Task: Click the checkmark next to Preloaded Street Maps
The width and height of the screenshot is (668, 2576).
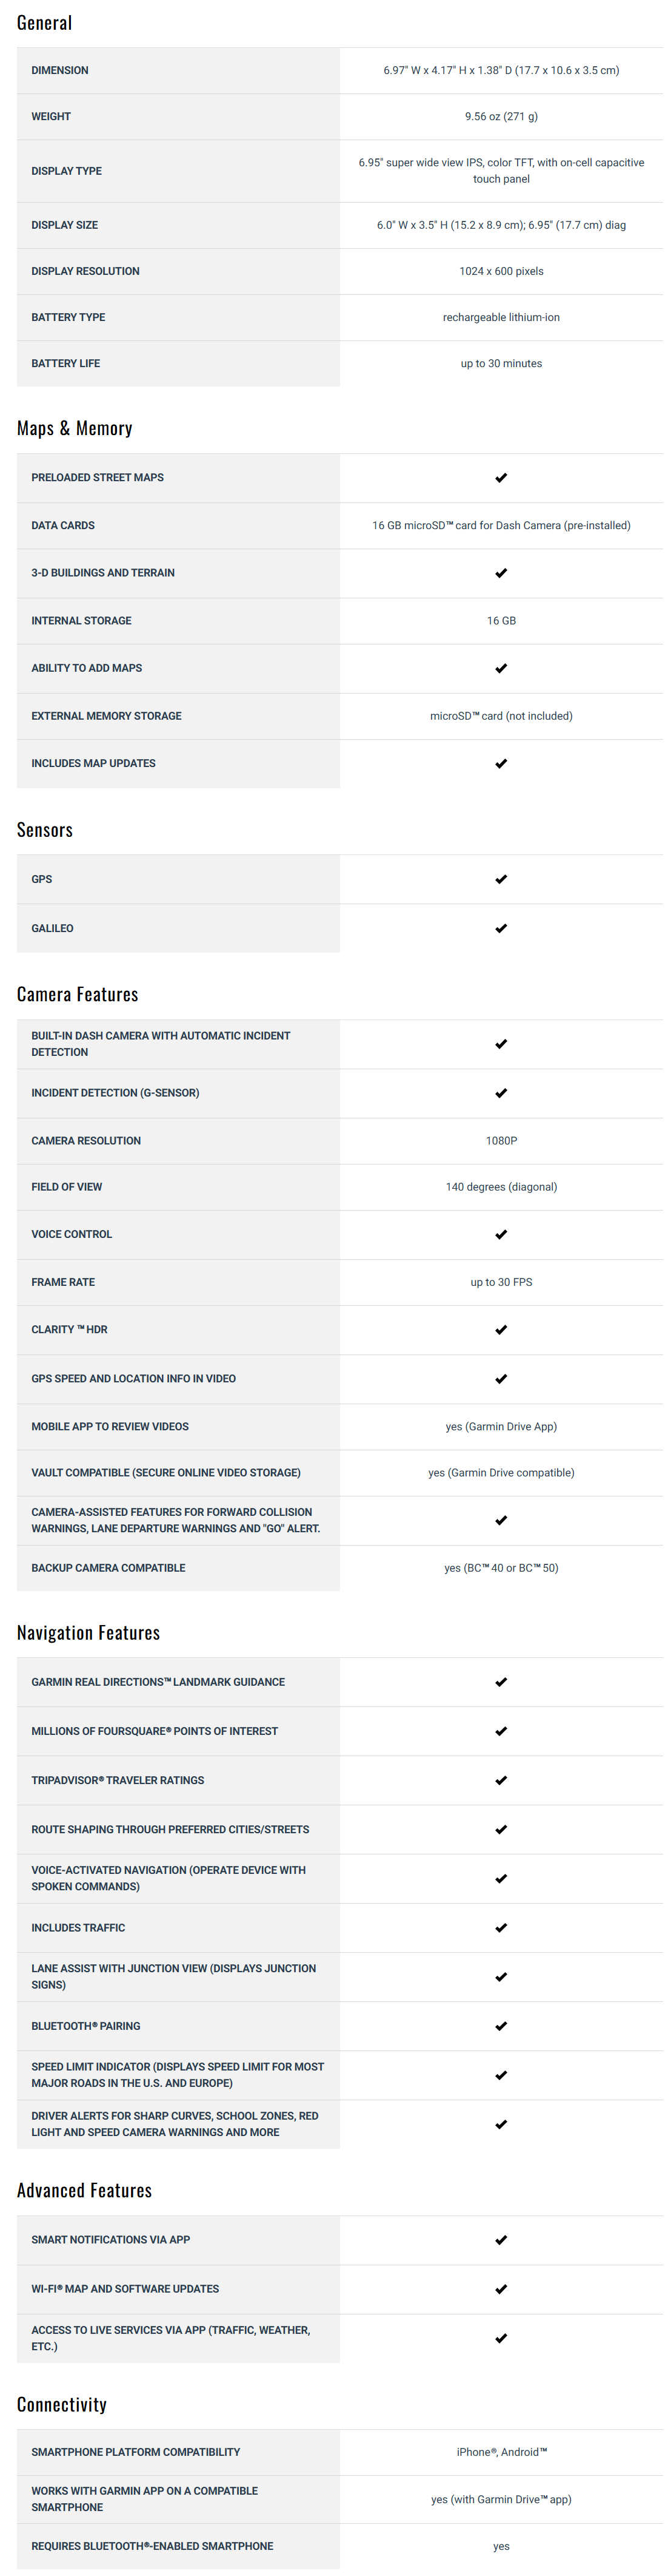Action: [x=501, y=478]
